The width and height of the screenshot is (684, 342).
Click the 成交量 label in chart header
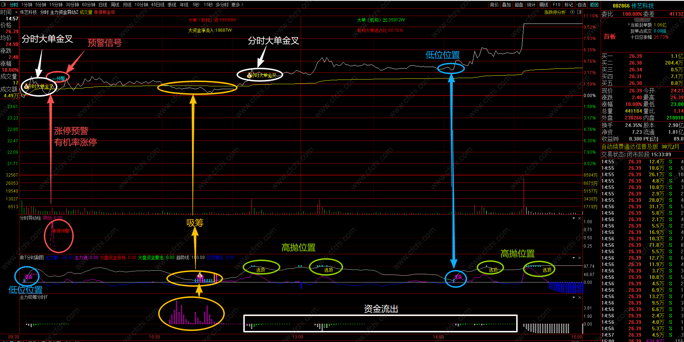[x=86, y=12]
